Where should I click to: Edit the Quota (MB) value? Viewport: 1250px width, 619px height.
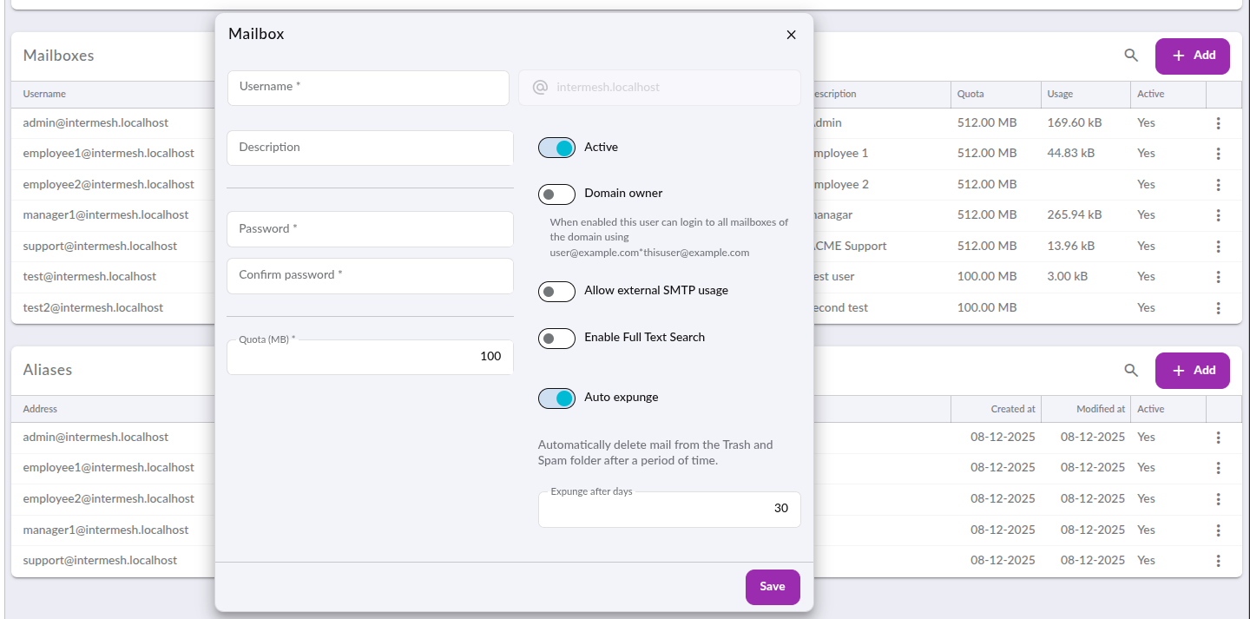click(x=370, y=357)
